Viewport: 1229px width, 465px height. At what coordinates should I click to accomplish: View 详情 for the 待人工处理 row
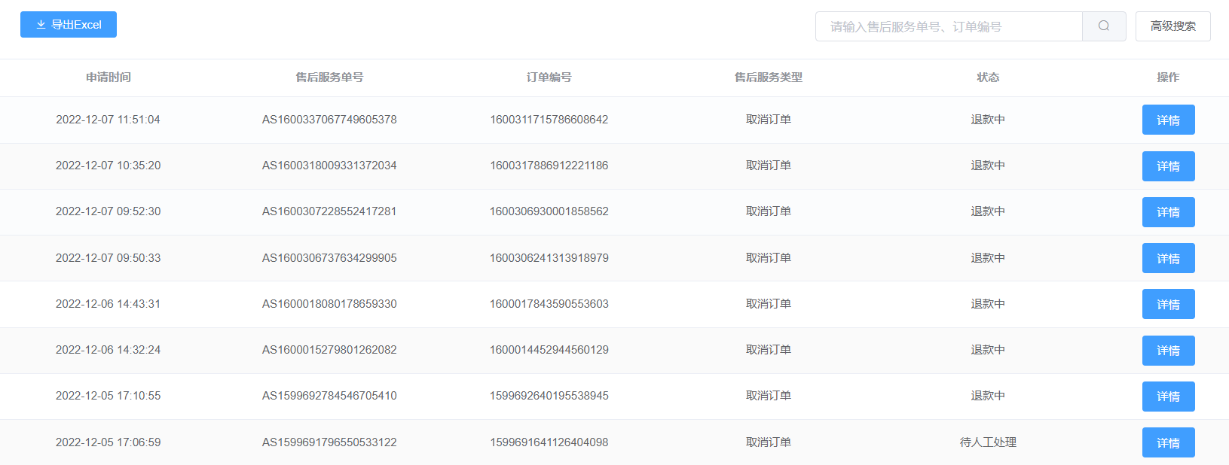[1168, 442]
